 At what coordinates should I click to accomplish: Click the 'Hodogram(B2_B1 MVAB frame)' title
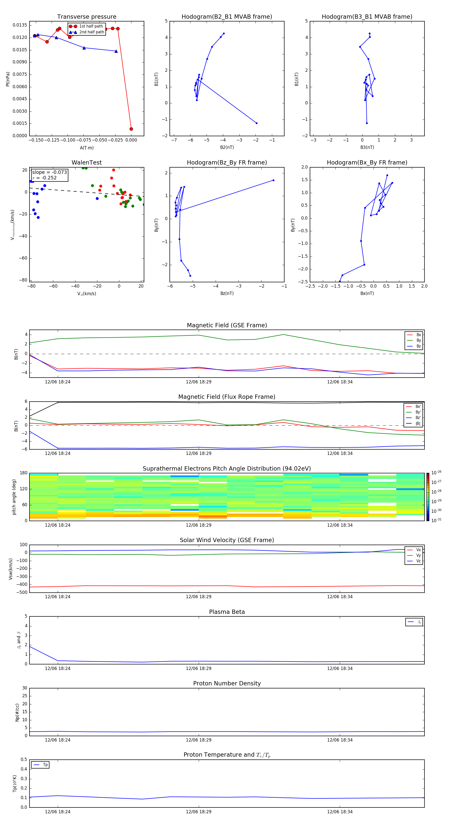[227, 17]
